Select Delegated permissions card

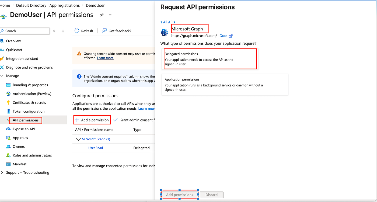[x=210, y=59]
